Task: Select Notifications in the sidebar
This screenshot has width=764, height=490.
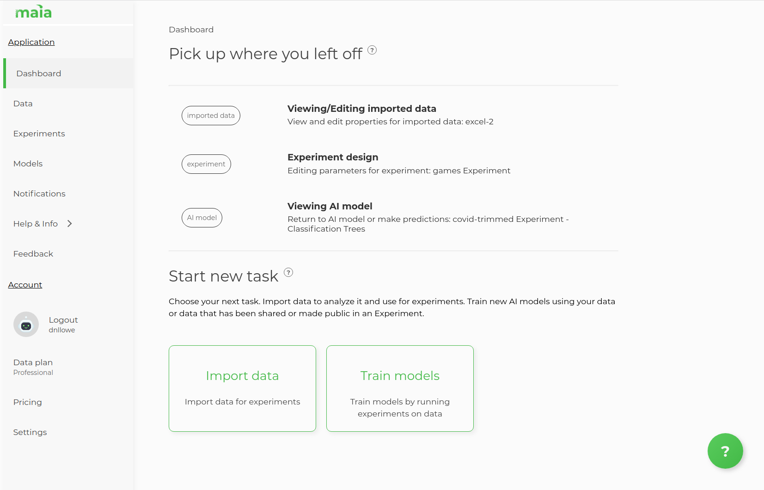Action: pos(39,194)
